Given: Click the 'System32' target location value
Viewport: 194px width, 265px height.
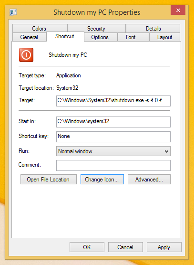Looking at the screenshot, I should pos(67,88).
